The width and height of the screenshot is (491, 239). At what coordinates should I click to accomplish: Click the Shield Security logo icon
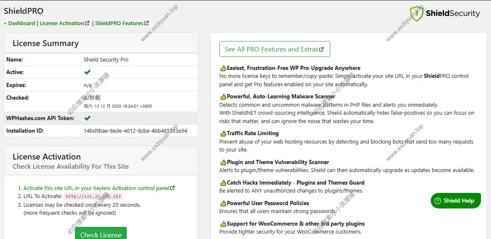pos(416,14)
